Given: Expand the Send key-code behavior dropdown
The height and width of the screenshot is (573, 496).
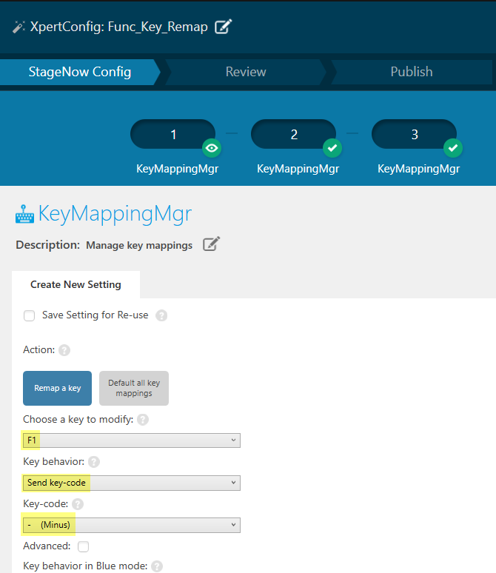Looking at the screenshot, I should pos(132,483).
